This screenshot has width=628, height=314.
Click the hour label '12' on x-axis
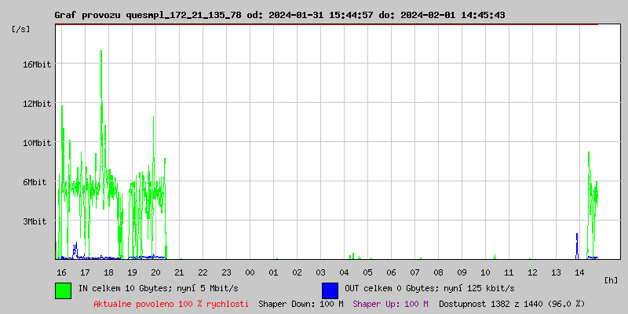point(532,272)
